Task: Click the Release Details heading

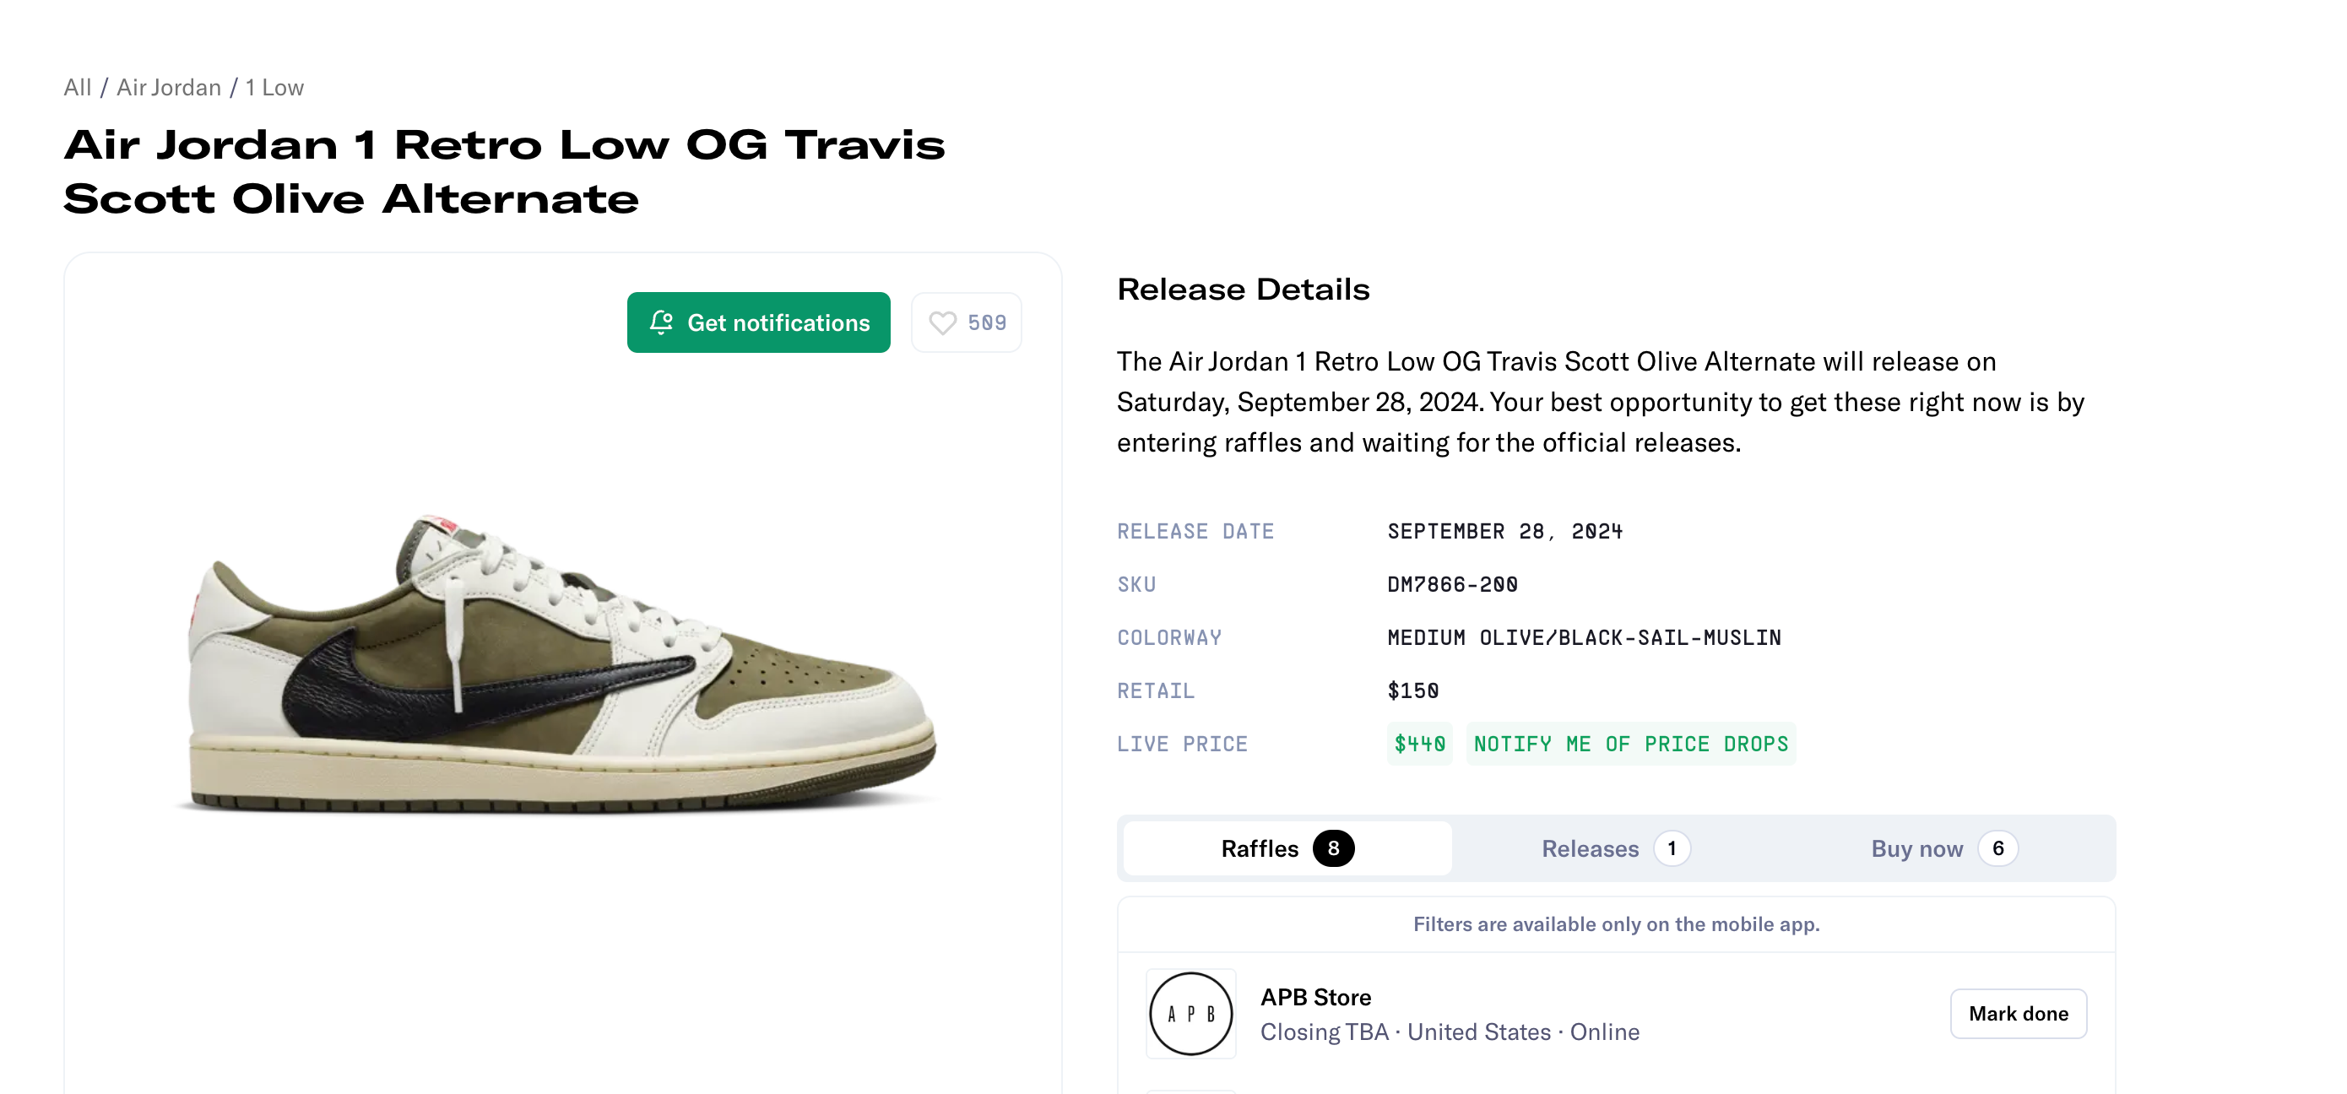Action: (1243, 289)
